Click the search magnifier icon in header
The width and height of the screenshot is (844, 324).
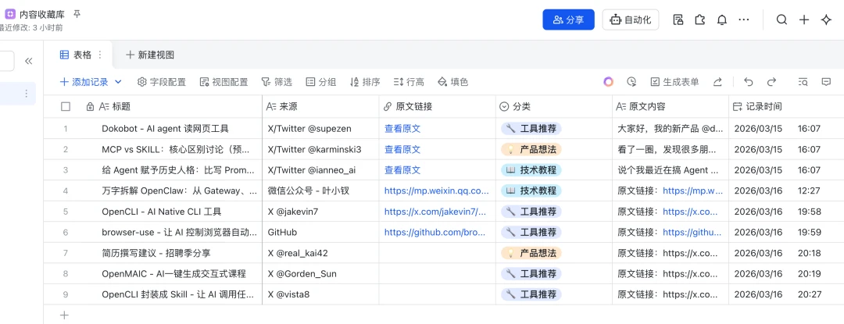pos(781,20)
